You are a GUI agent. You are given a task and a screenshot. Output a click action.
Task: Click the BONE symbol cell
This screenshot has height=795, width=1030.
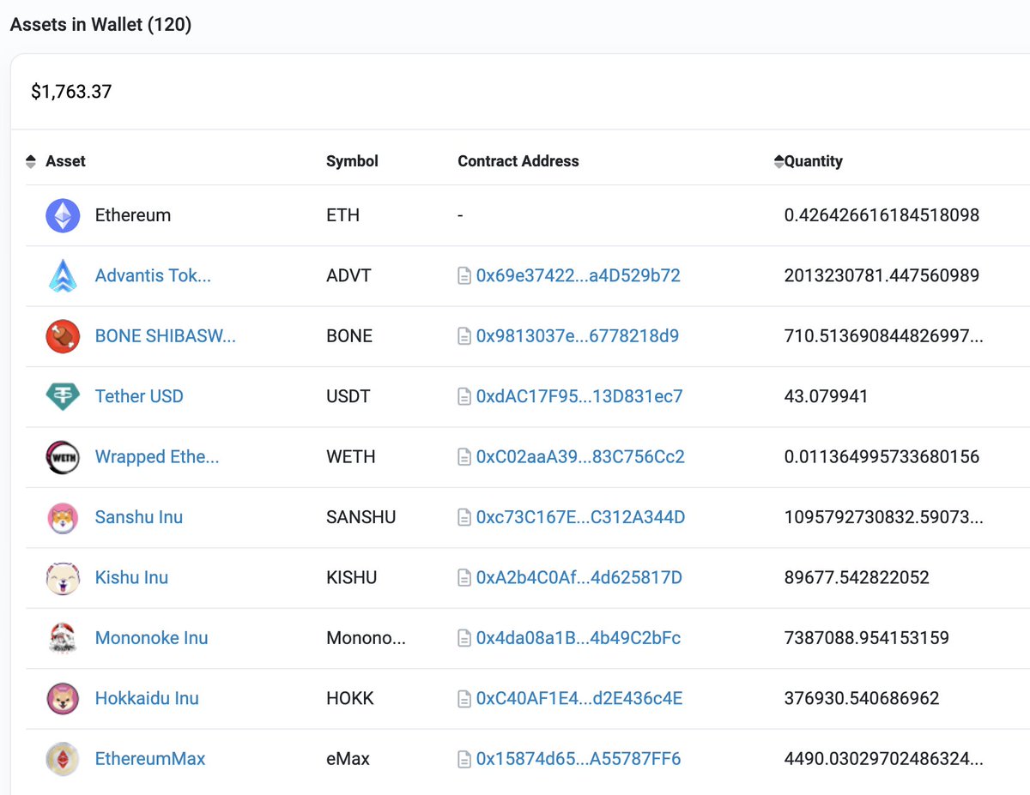pos(349,336)
